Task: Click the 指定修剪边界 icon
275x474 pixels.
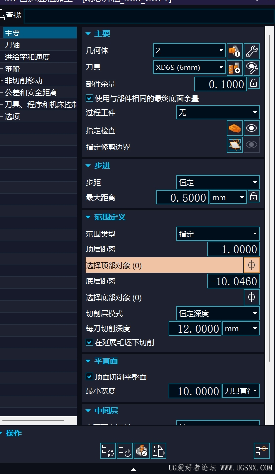Action: click(235, 145)
